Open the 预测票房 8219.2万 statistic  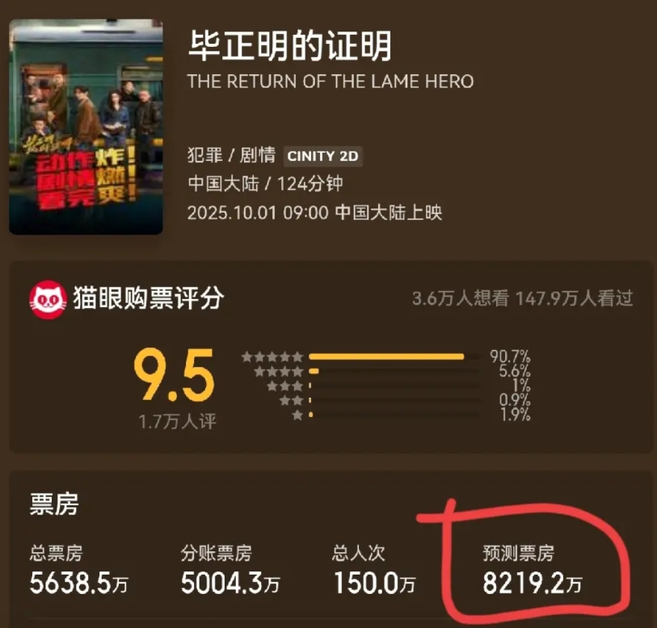tap(532, 570)
